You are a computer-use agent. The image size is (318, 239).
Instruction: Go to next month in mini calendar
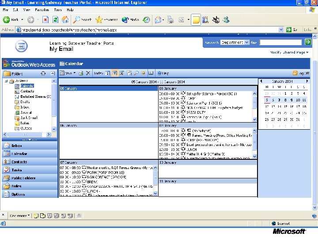[x=307, y=81]
